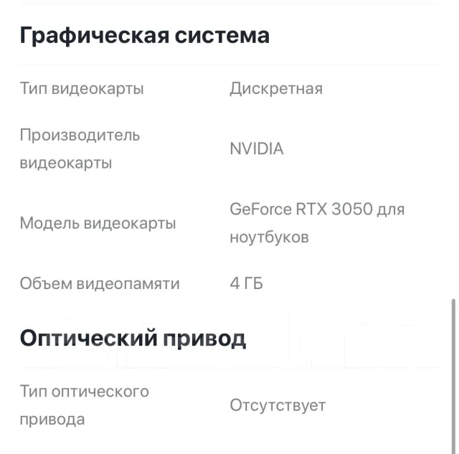Click the word 'привод' in second heading
459x454 pixels.
tap(204, 339)
